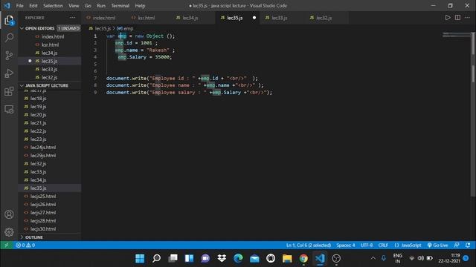The image size is (476, 267).
Task: Open Mail app from taskbar
Action: 254,259
